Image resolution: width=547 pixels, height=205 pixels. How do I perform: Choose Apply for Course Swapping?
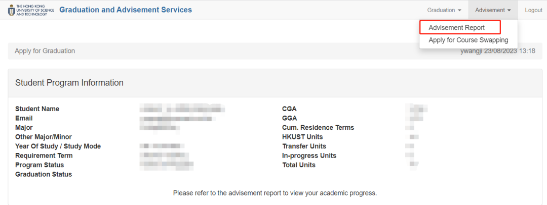click(x=468, y=40)
